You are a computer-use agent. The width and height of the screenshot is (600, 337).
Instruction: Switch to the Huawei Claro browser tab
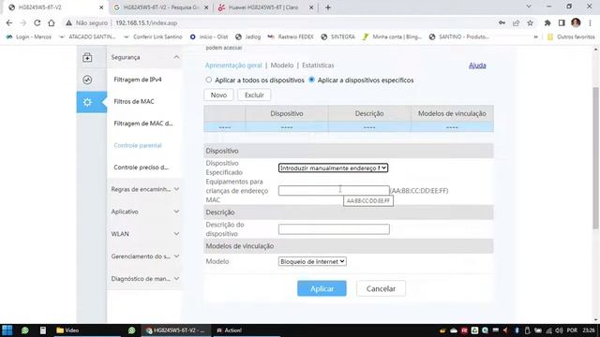pos(264,7)
